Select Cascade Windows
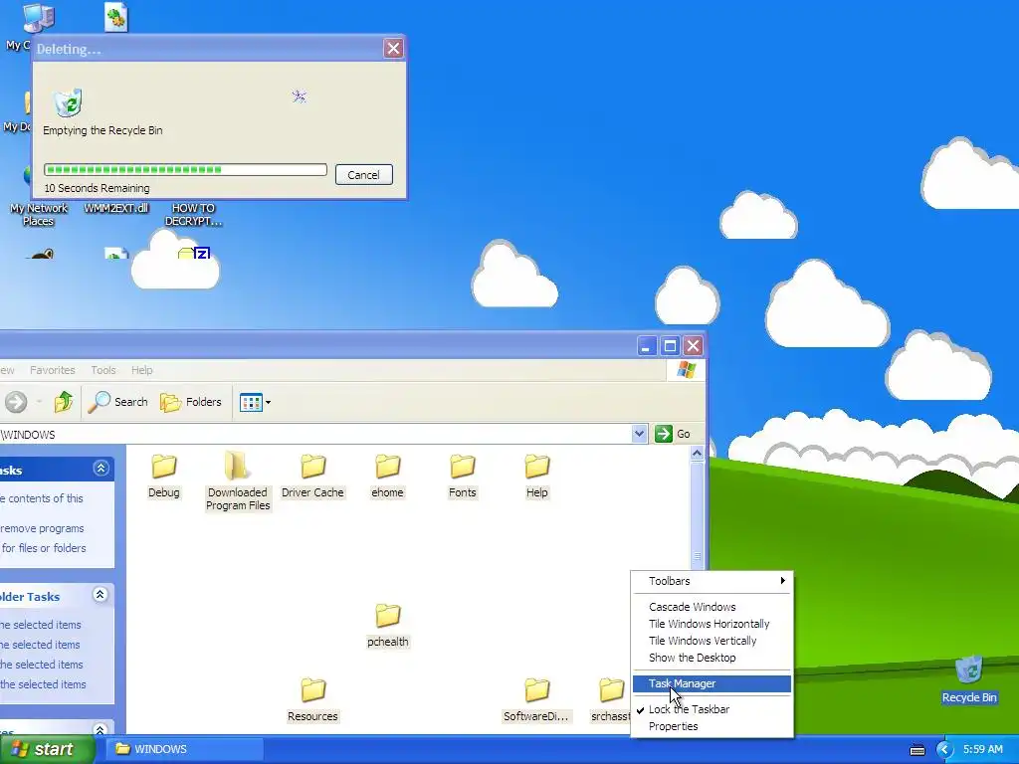The height and width of the screenshot is (764, 1019). tap(712, 607)
